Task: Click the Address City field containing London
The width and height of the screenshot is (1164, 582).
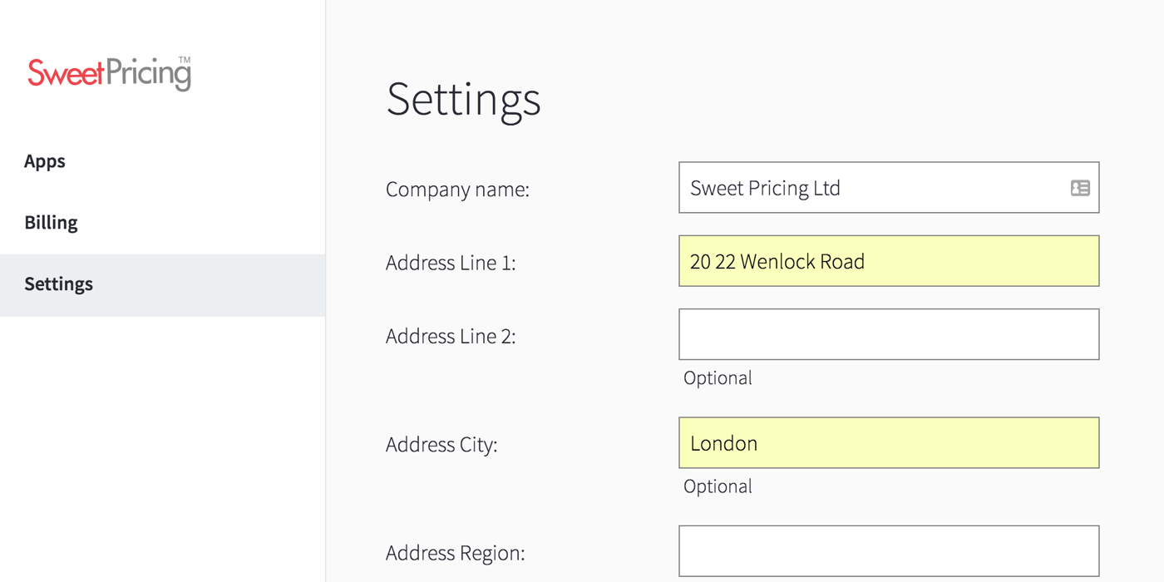Action: [x=889, y=442]
